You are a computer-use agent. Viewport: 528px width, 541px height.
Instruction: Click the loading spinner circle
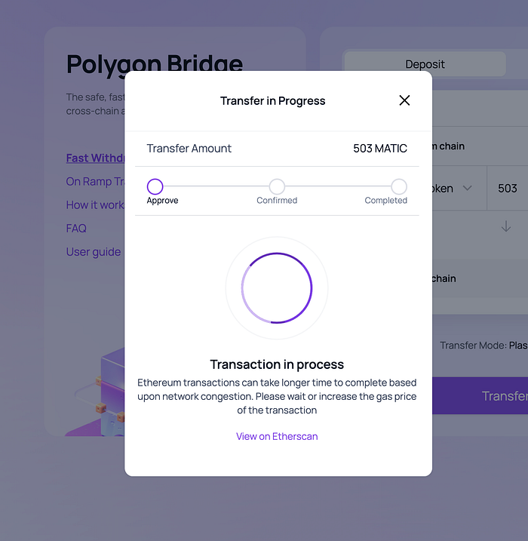277,288
